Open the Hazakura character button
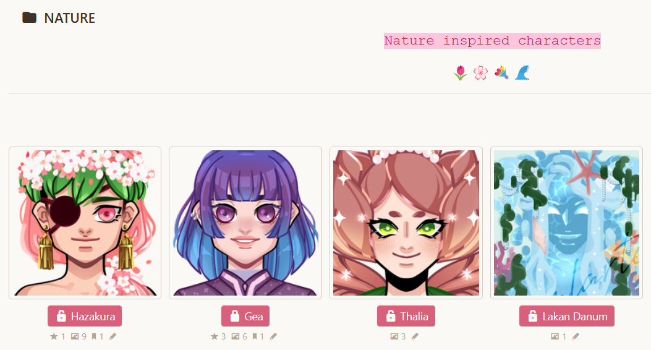Viewport: 651px width, 350px height. (x=85, y=317)
